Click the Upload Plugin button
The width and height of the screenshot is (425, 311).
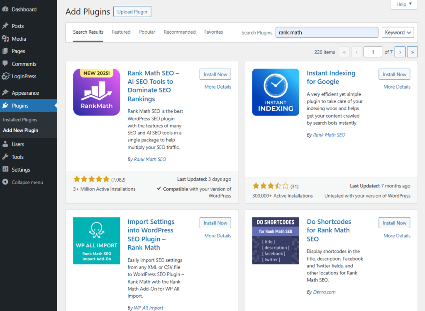pos(132,12)
